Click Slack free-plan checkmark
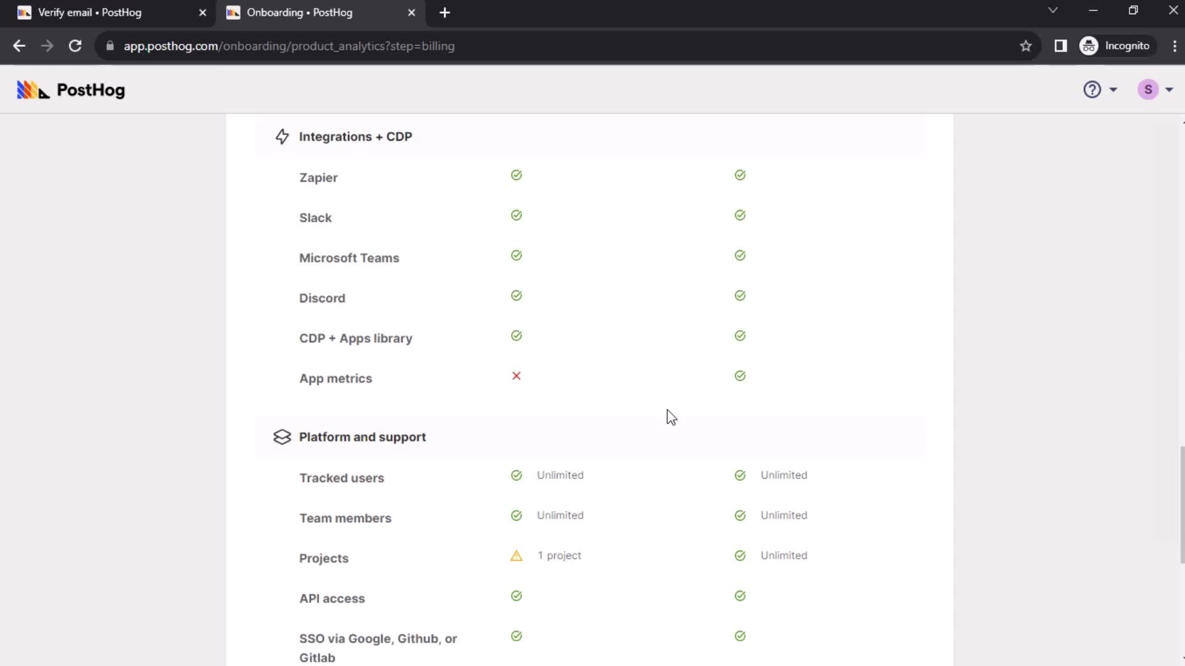 [517, 215]
